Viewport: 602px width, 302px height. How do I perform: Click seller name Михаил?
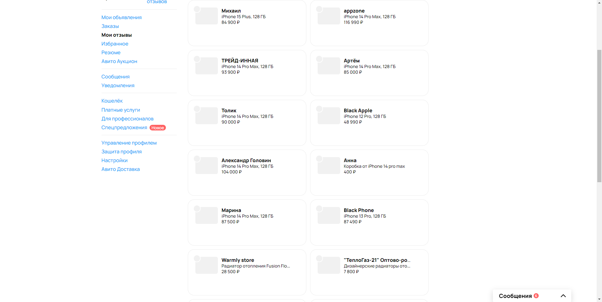[x=231, y=11]
